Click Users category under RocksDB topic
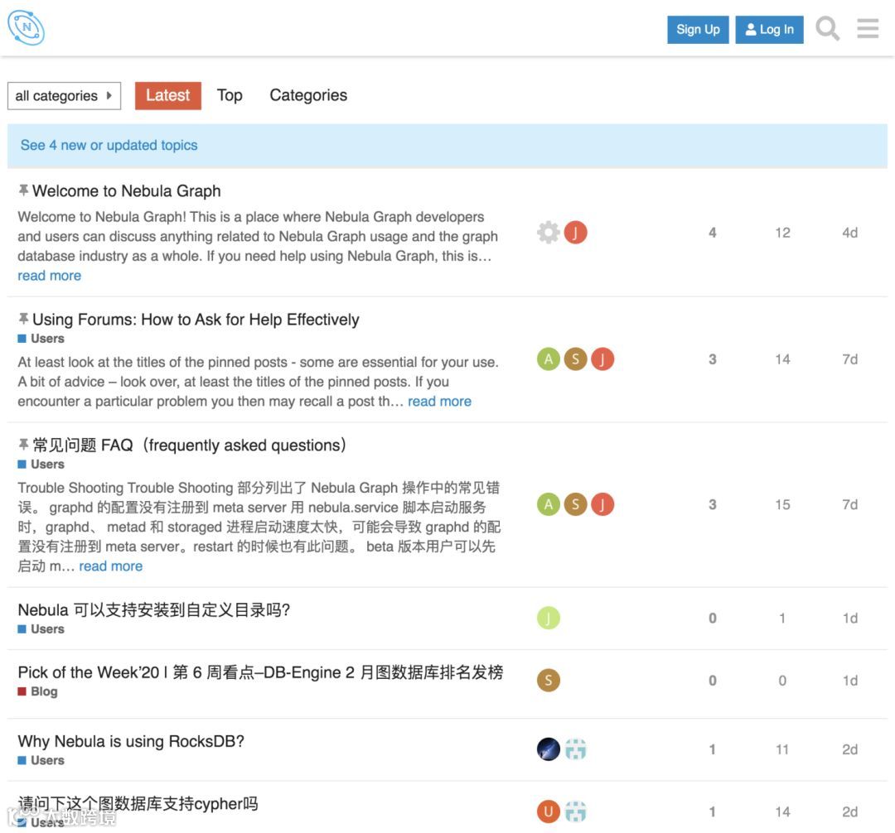895x833 pixels. (x=41, y=760)
